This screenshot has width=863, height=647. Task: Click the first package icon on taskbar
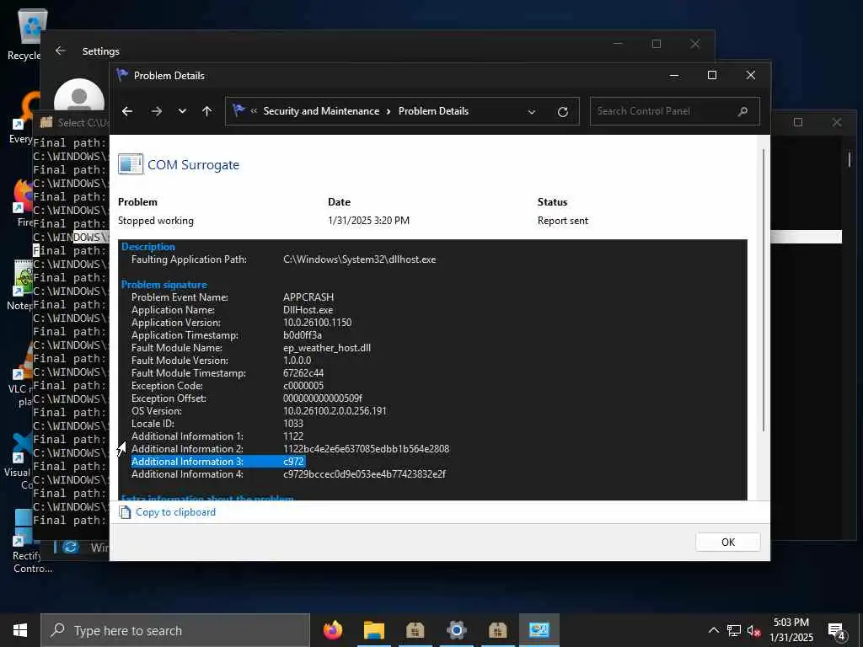(415, 630)
